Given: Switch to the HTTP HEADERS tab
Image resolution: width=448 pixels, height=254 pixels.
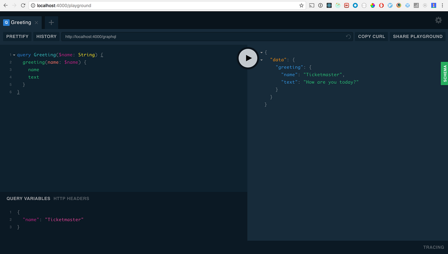Looking at the screenshot, I should coord(71,199).
